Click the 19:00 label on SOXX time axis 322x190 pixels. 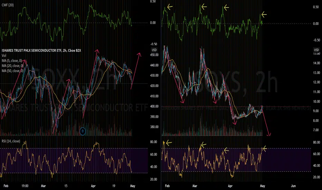pyautogui.click(x=25, y=186)
